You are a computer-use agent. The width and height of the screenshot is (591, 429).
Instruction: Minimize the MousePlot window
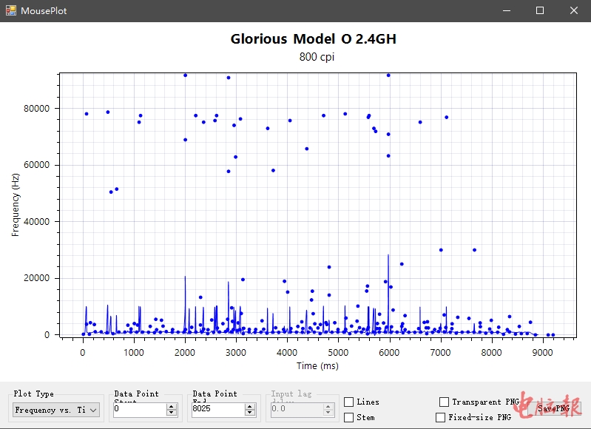click(506, 10)
